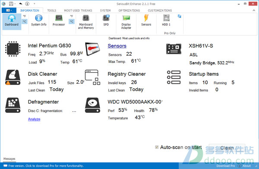Open quick access toolbar customize arrow

[35, 3]
